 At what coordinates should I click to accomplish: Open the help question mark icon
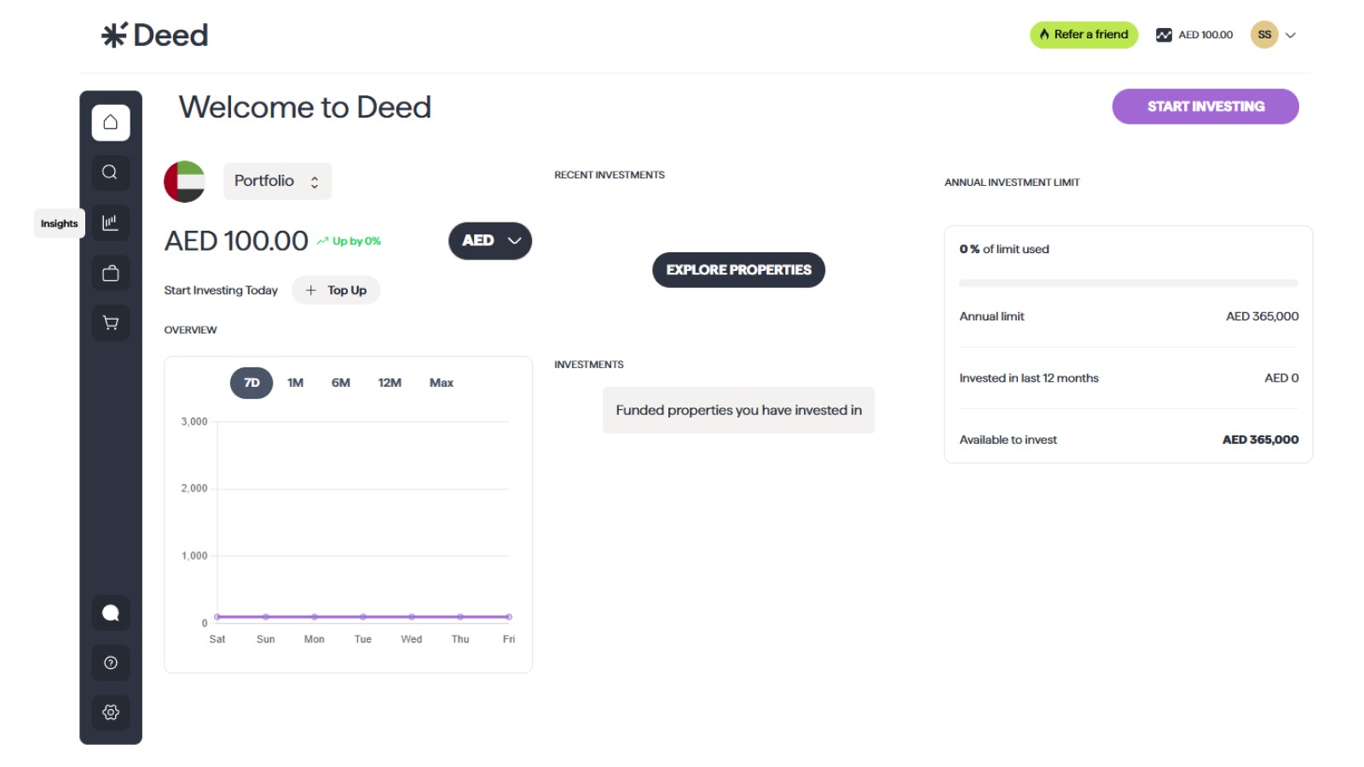pyautogui.click(x=111, y=663)
